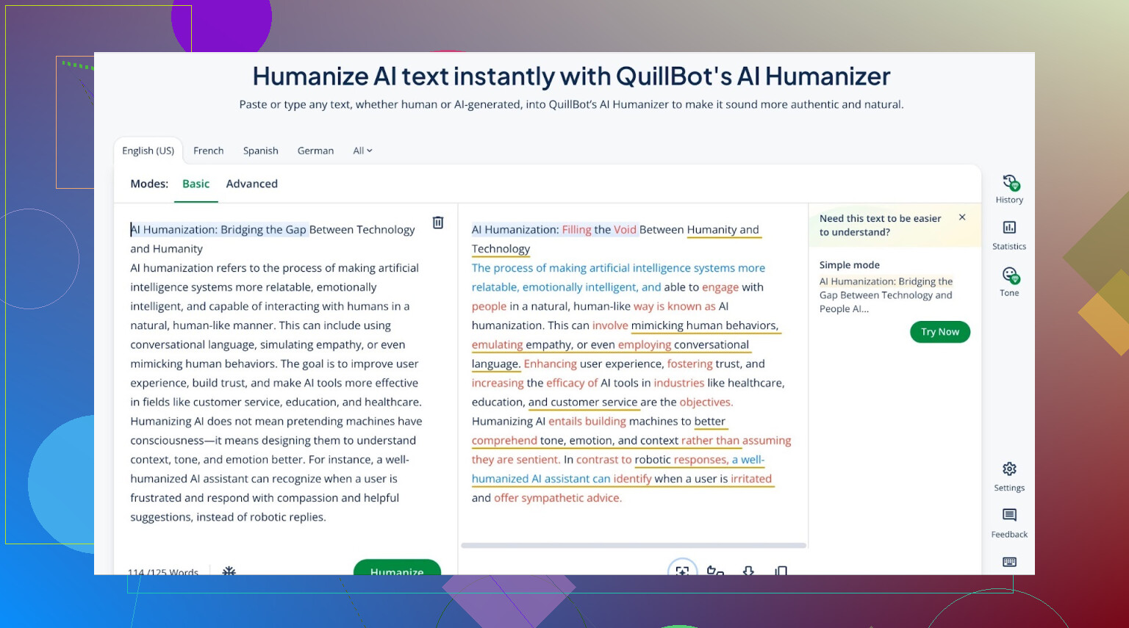Expand the All languages dropdown
Viewport: 1129px width, 628px height.
pyautogui.click(x=362, y=151)
